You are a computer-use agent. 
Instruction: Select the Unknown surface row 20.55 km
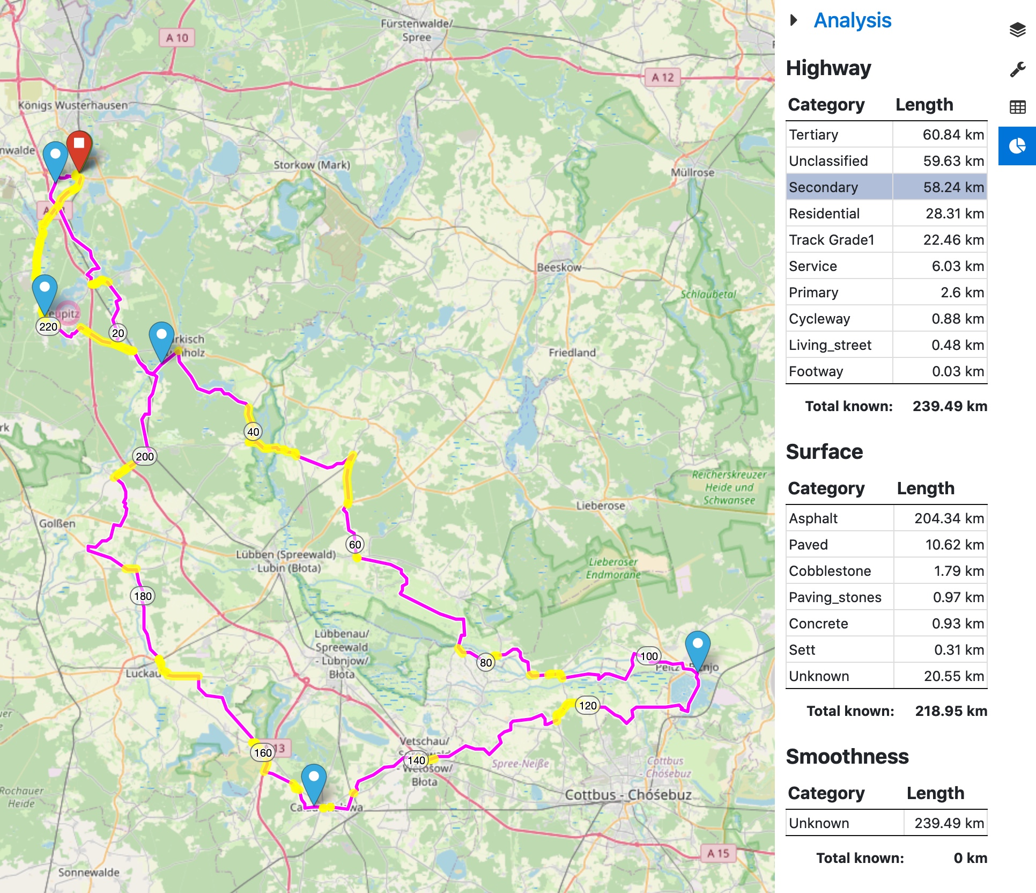click(x=886, y=676)
